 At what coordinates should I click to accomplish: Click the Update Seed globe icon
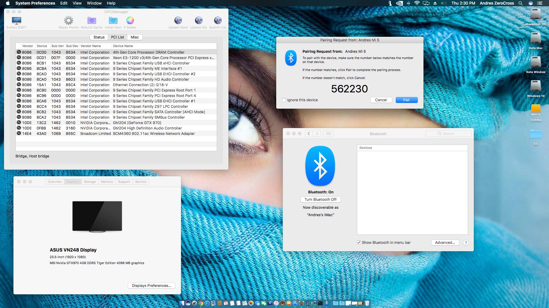(x=178, y=21)
